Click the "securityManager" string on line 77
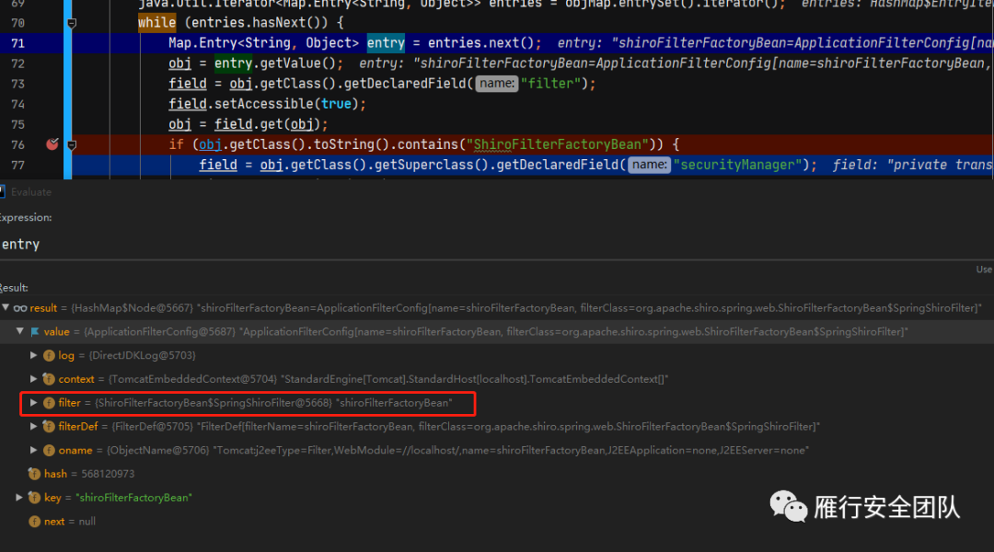This screenshot has width=994, height=552. (737, 165)
